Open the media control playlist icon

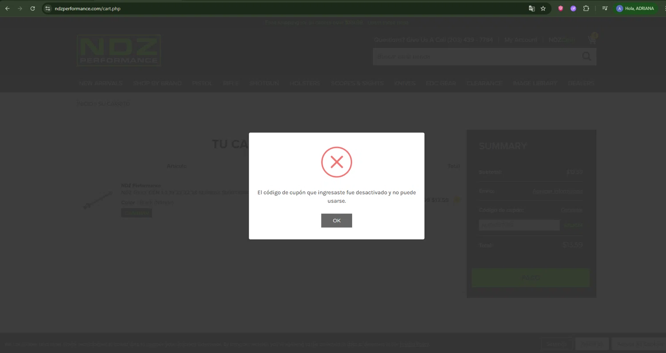pyautogui.click(x=605, y=8)
